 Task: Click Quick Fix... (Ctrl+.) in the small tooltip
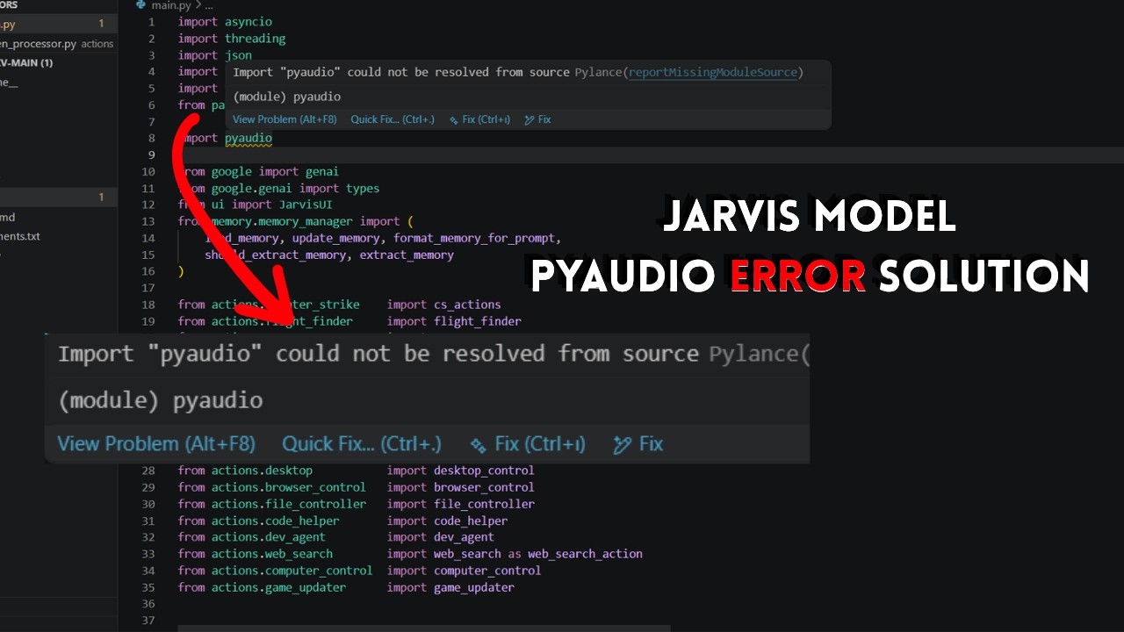[393, 119]
